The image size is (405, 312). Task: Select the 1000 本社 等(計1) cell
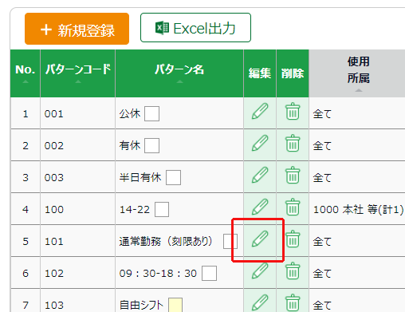pyautogui.click(x=358, y=209)
